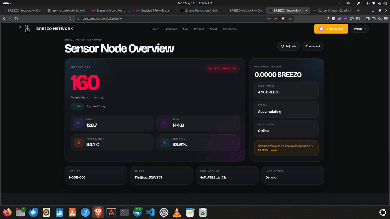Open a new browser tab with plus
Screen dimensions: 390x219
click(358, 10)
